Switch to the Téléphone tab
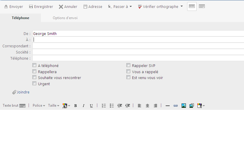The image size is (244, 161). [x=20, y=18]
